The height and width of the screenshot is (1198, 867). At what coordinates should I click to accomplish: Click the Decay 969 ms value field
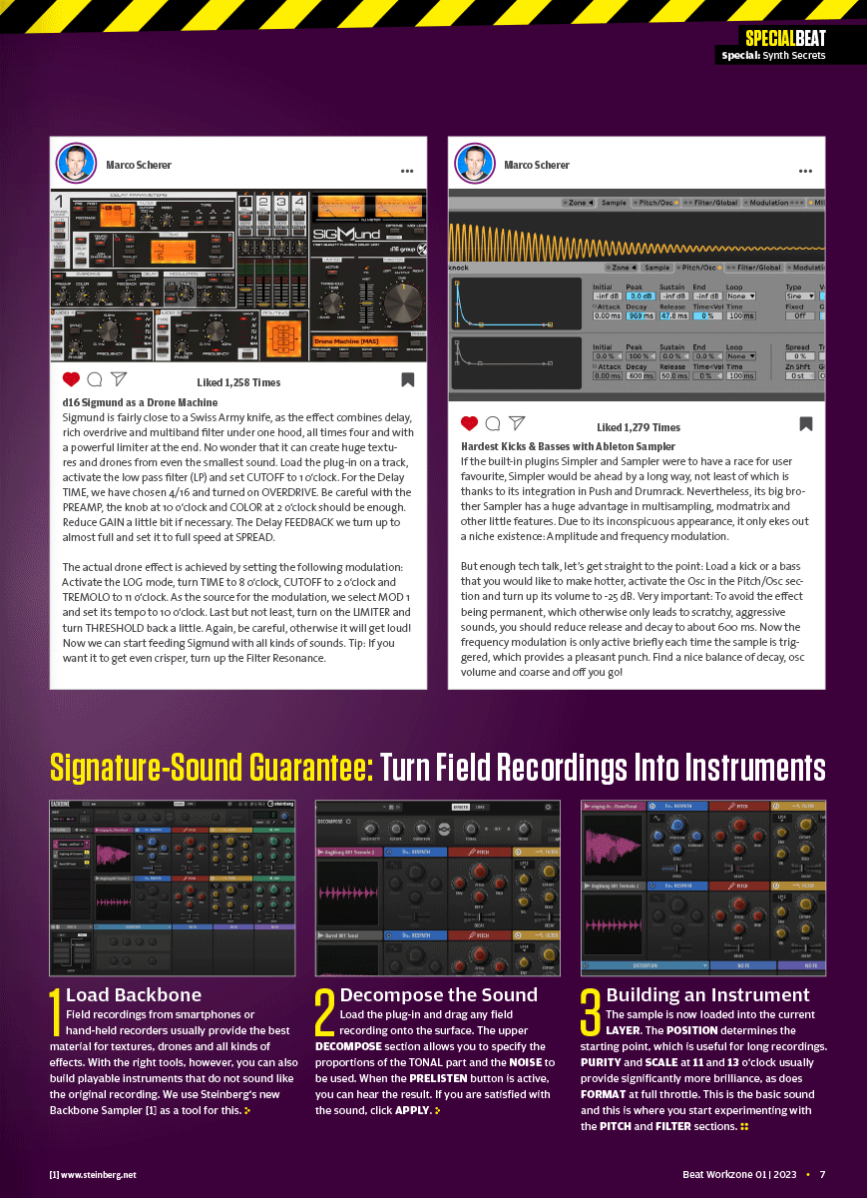[641, 315]
